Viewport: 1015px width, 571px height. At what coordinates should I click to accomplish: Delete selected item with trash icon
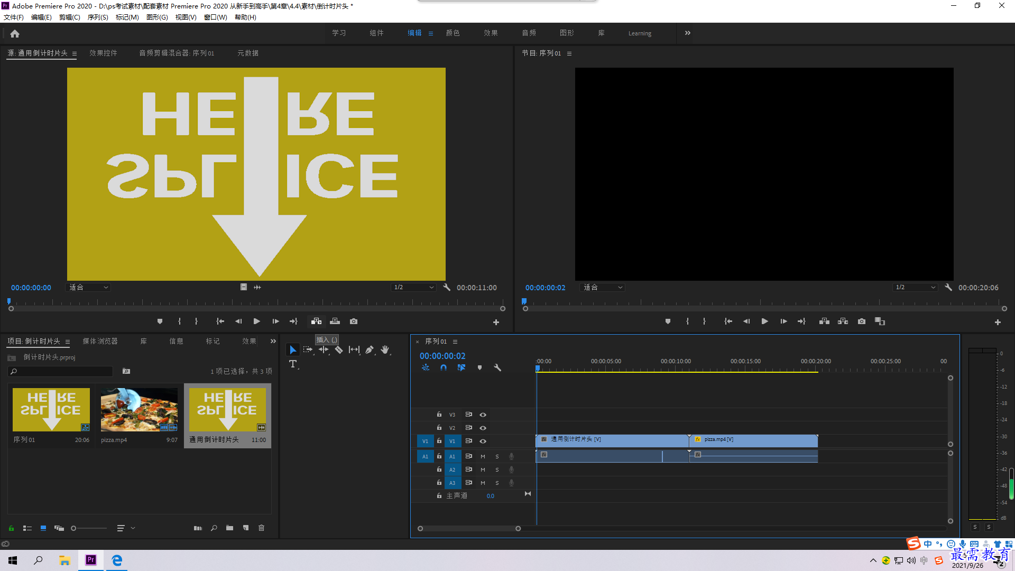pyautogui.click(x=261, y=528)
